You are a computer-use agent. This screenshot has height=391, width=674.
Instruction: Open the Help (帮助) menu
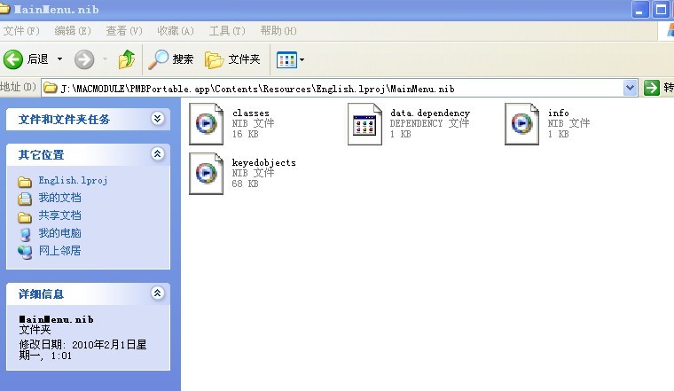[278, 31]
